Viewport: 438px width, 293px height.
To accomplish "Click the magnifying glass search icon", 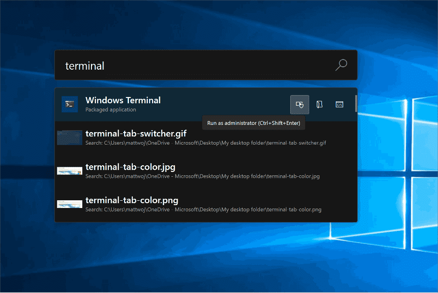I will (x=341, y=65).
